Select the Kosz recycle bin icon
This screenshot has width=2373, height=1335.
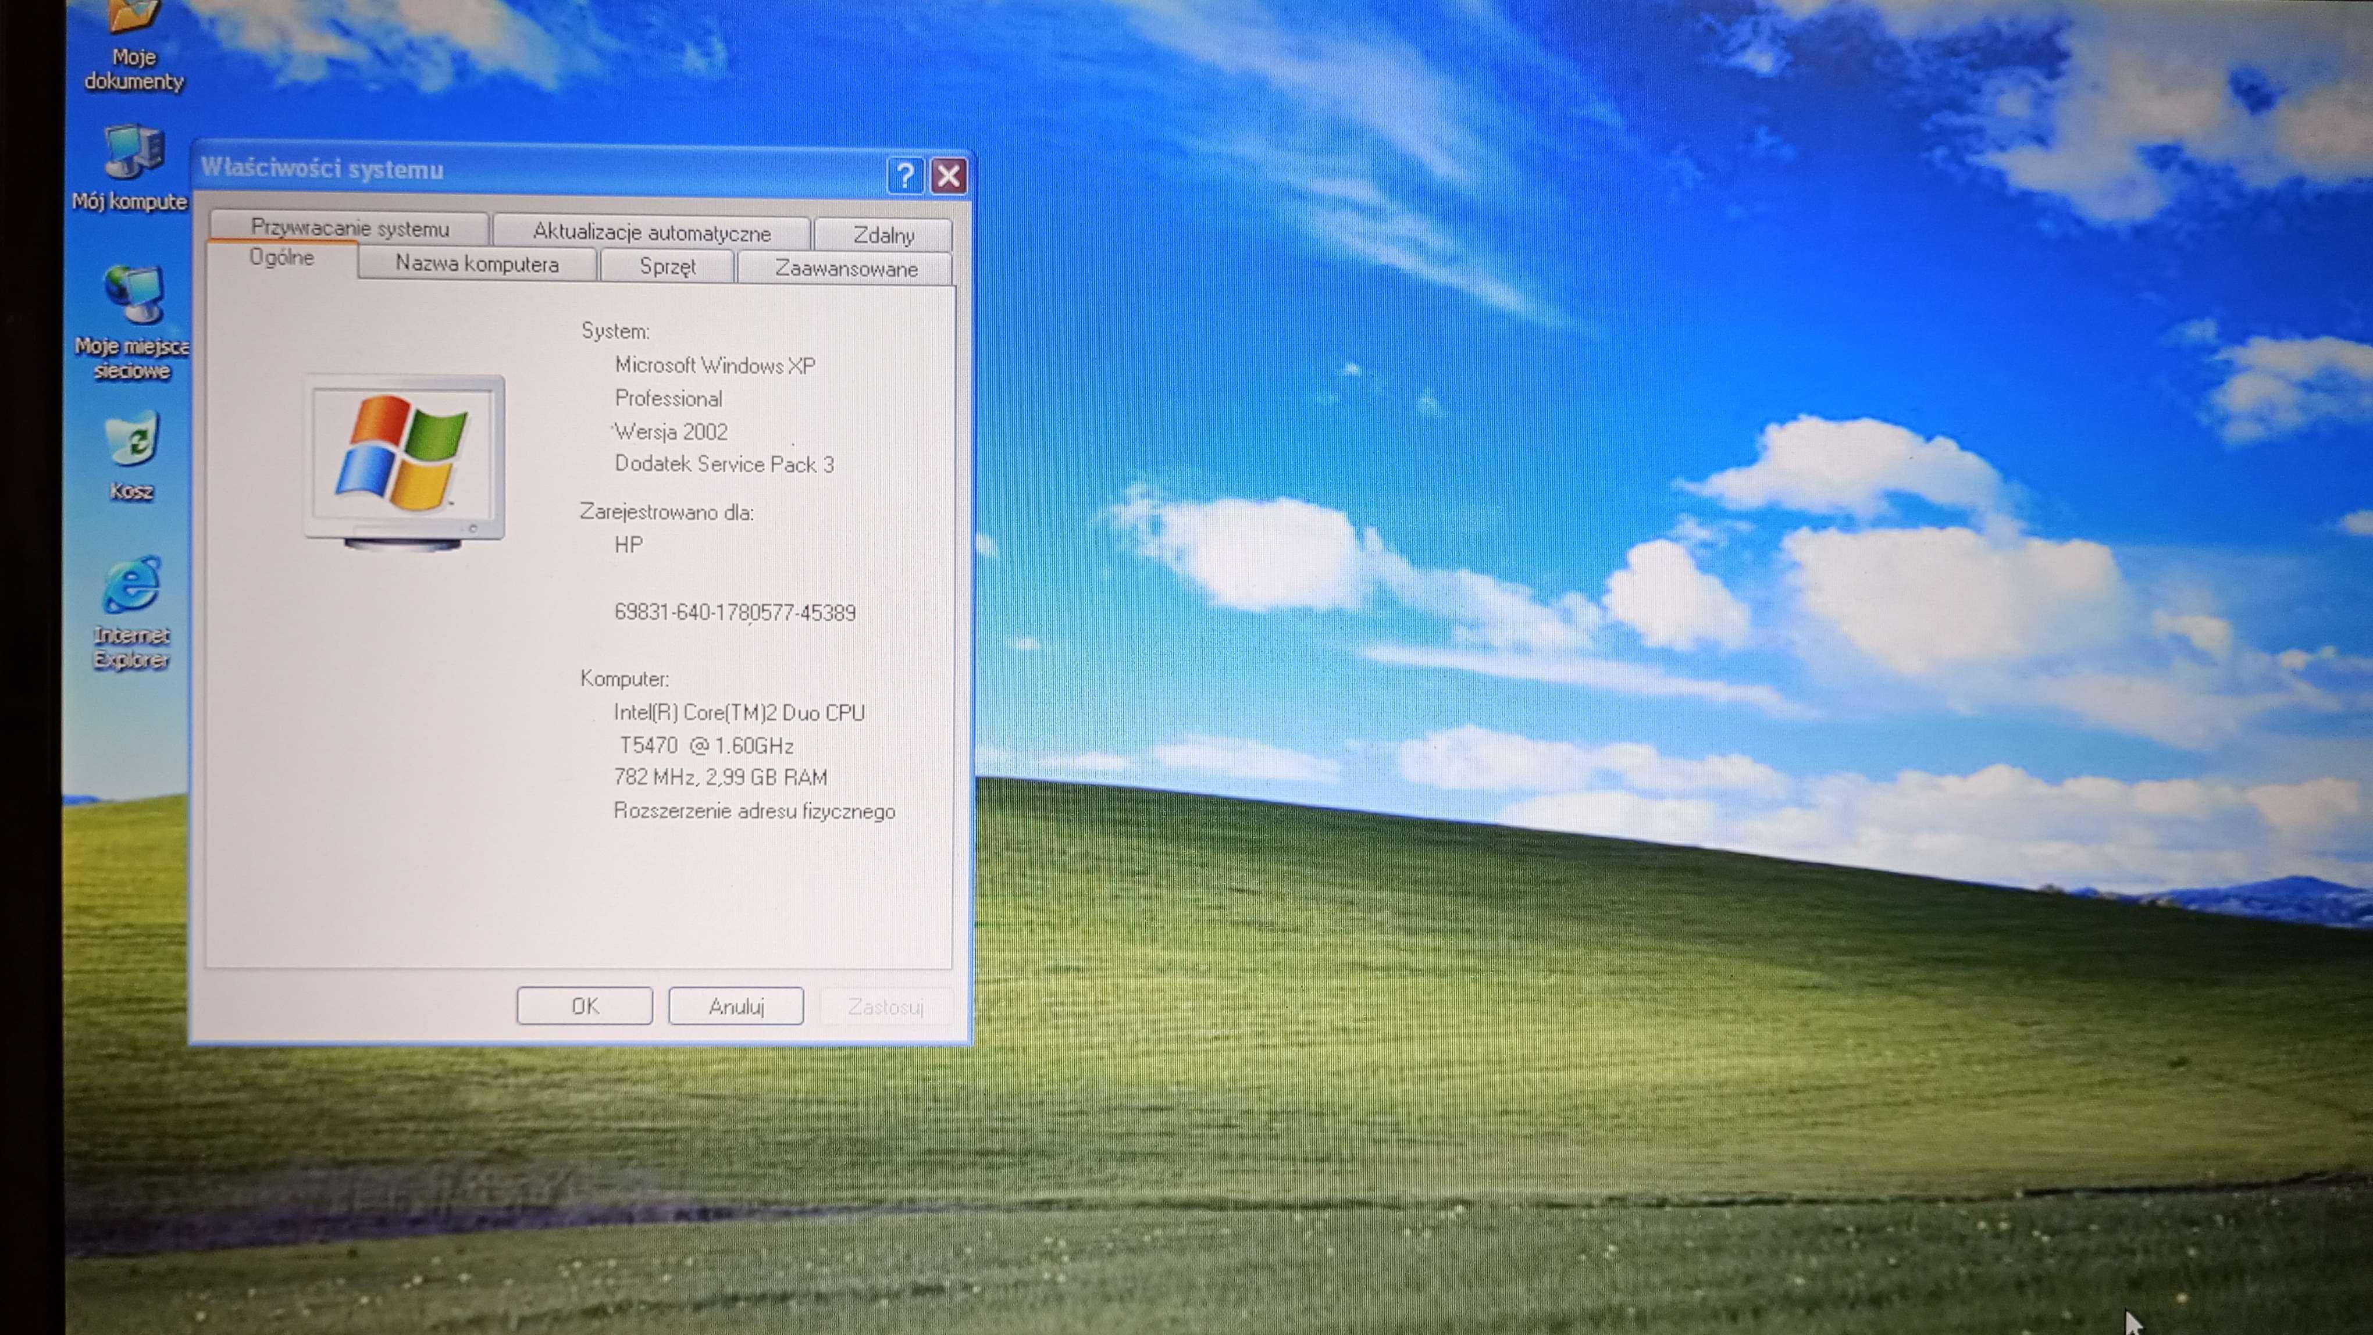[131, 456]
